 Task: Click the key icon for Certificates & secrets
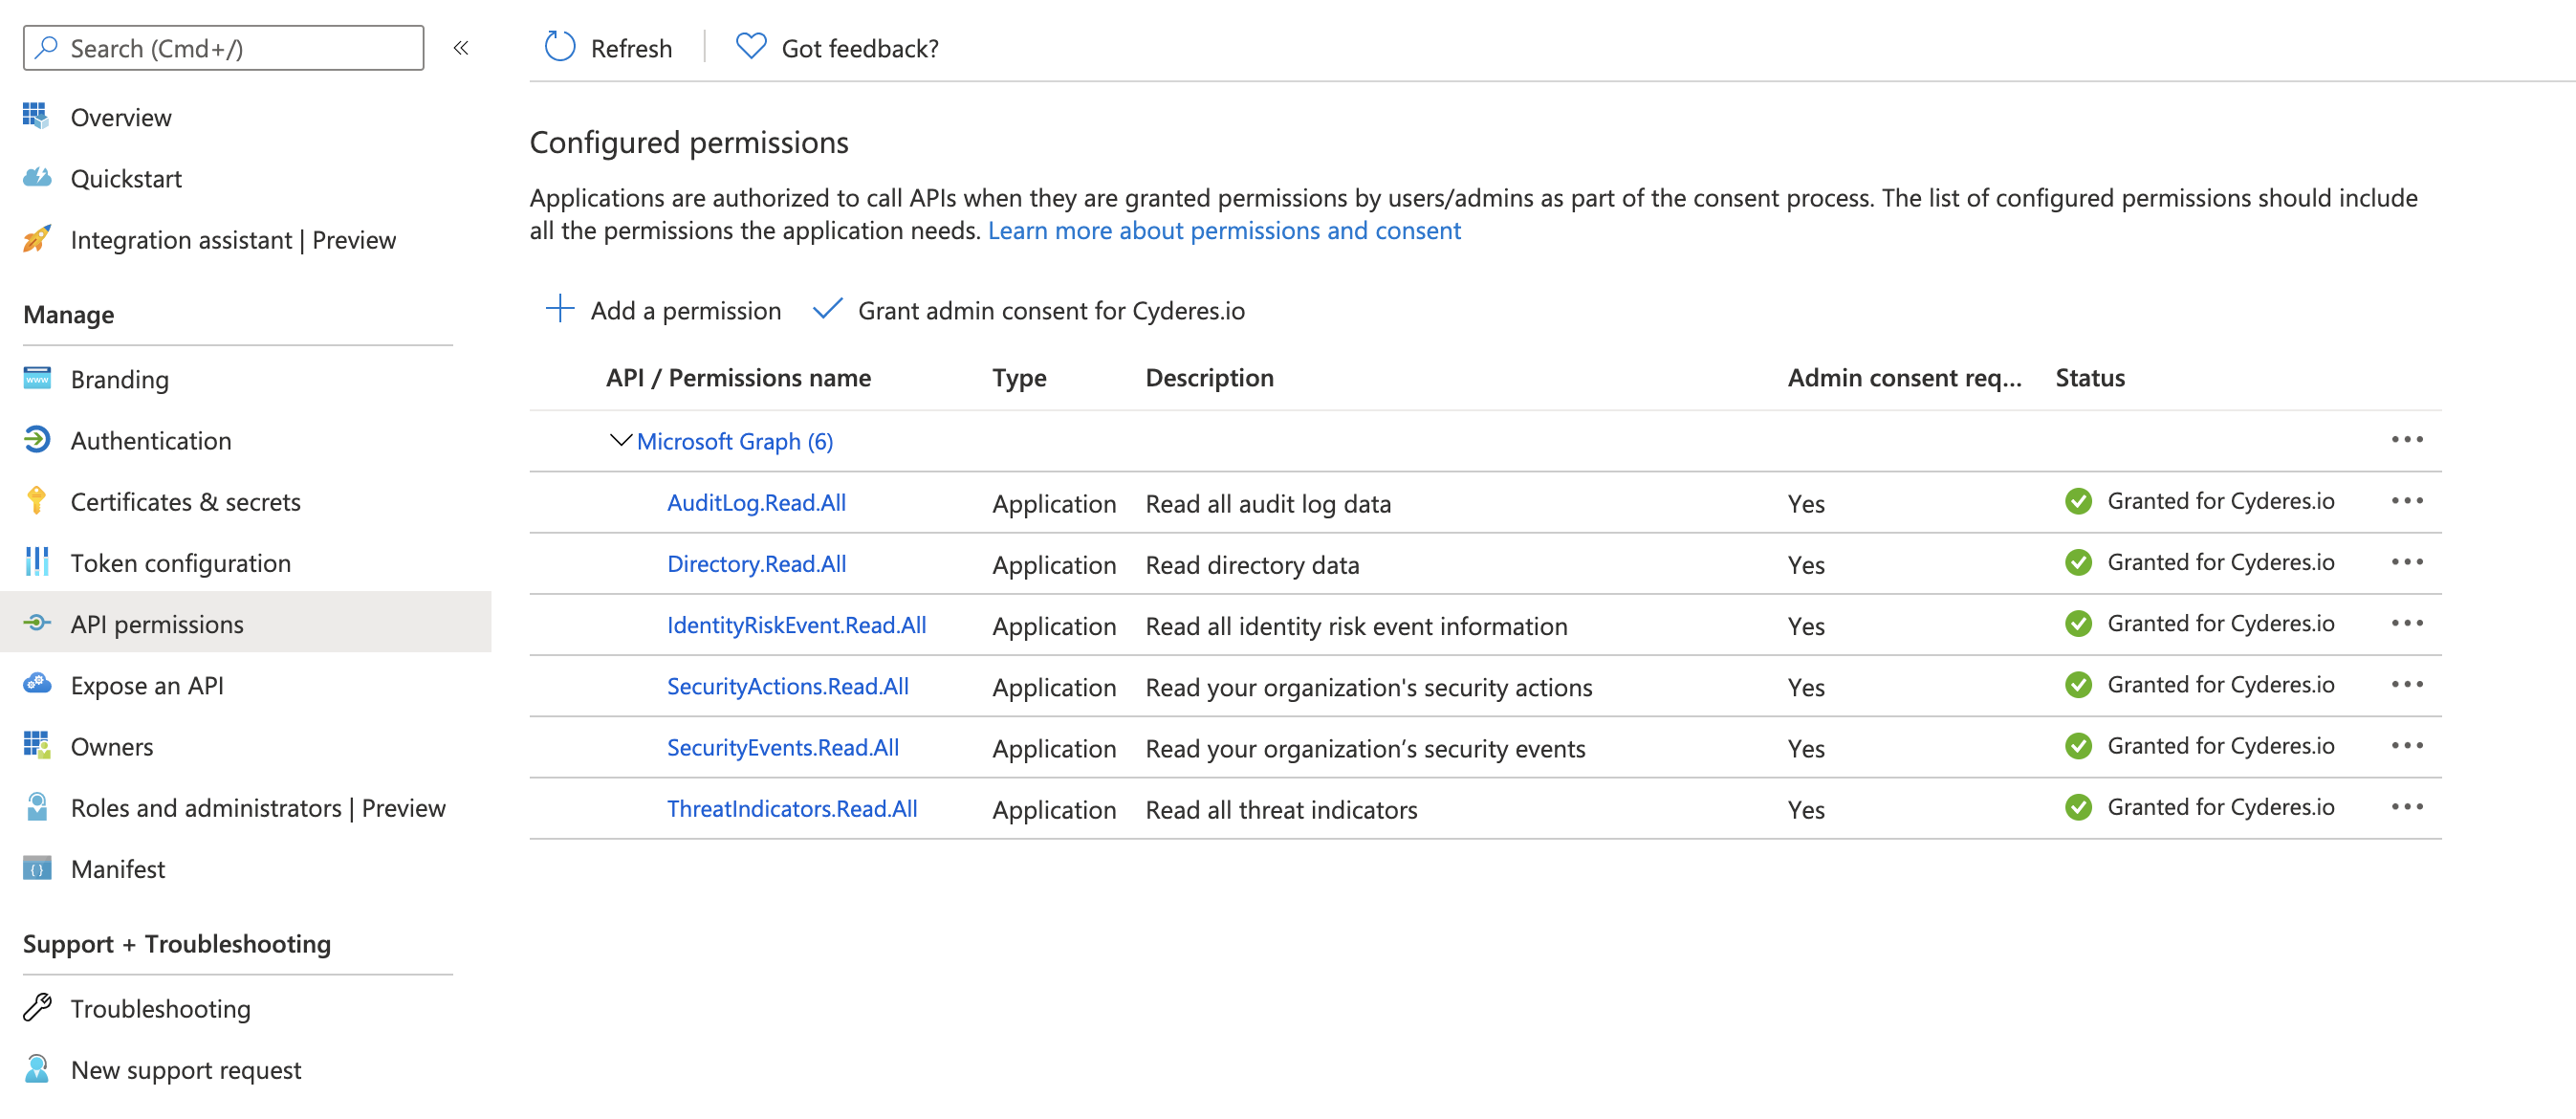[x=36, y=501]
